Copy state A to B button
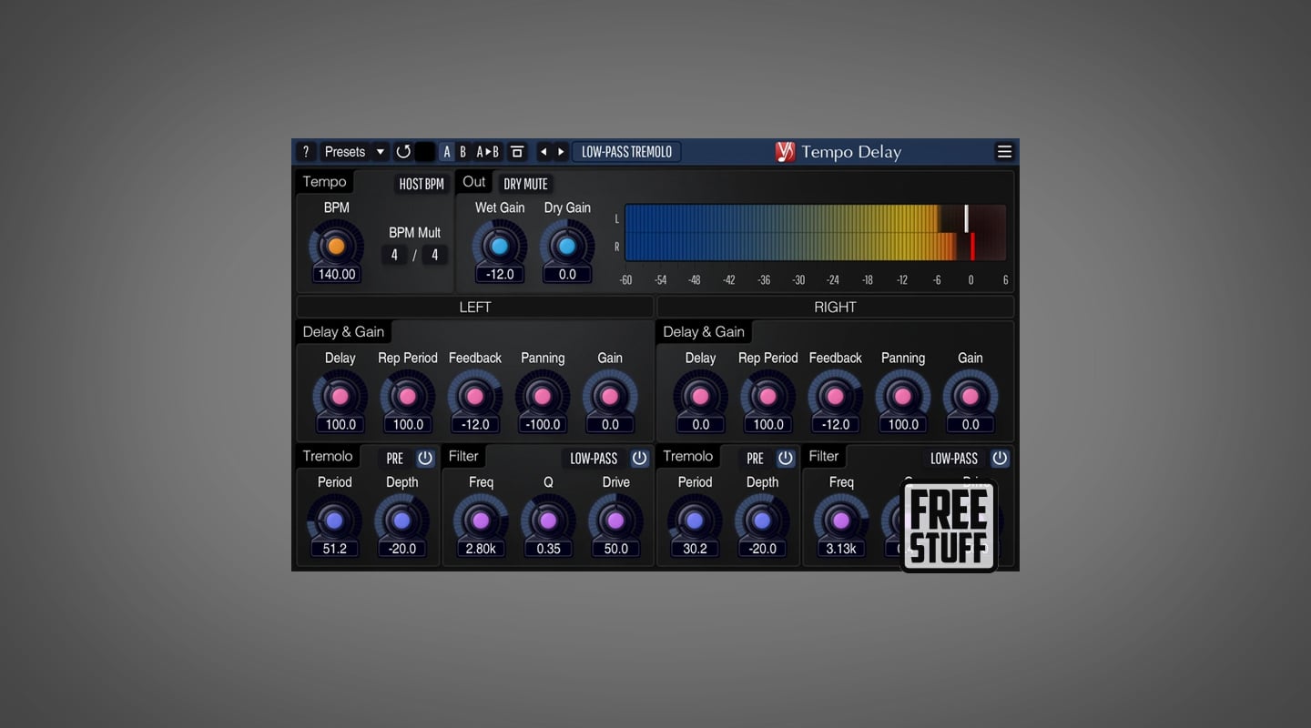Viewport: 1311px width, 728px height. click(488, 152)
